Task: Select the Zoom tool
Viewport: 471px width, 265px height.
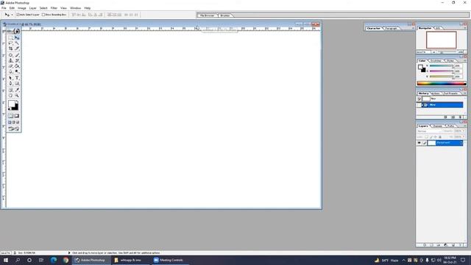Action: pyautogui.click(x=17, y=96)
